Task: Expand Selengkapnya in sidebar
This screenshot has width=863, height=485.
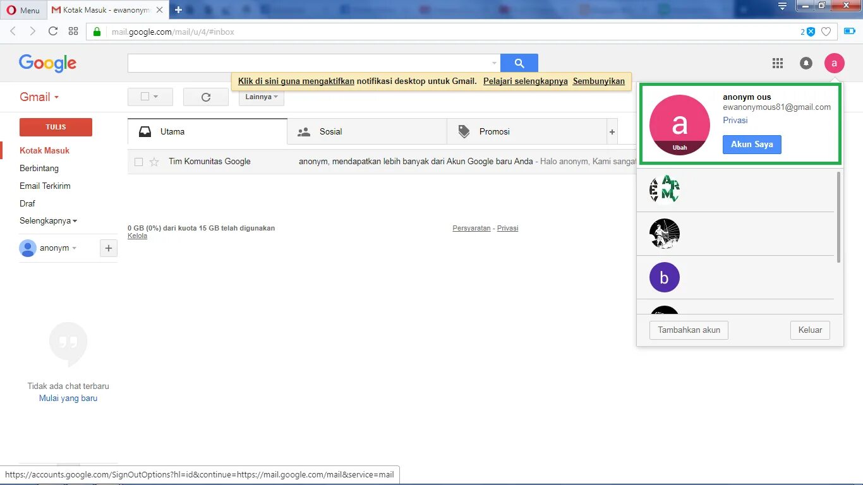Action: pyautogui.click(x=49, y=221)
